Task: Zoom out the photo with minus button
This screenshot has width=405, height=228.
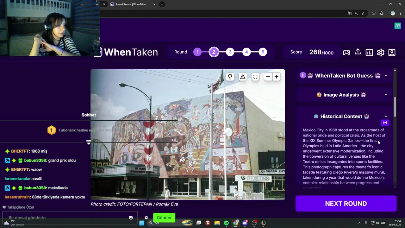Action: [x=268, y=77]
